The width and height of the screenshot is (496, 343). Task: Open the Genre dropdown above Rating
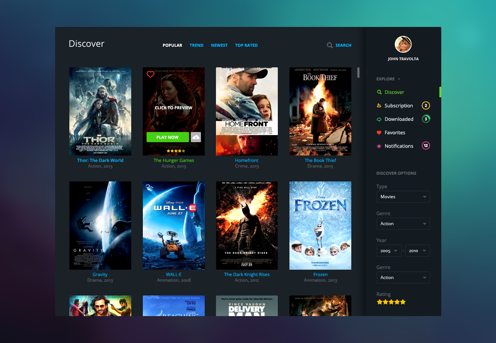tap(403, 278)
